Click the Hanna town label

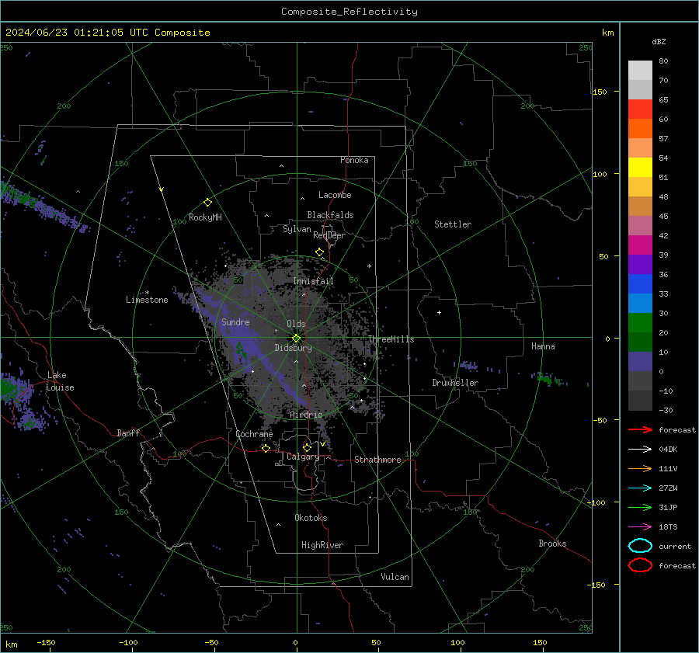pos(543,346)
